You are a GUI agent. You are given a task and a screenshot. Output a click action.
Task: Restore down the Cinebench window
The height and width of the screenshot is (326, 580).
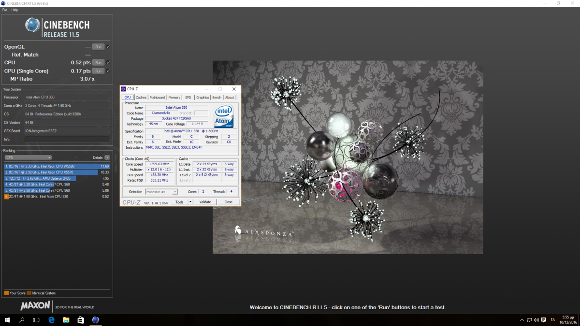559,3
